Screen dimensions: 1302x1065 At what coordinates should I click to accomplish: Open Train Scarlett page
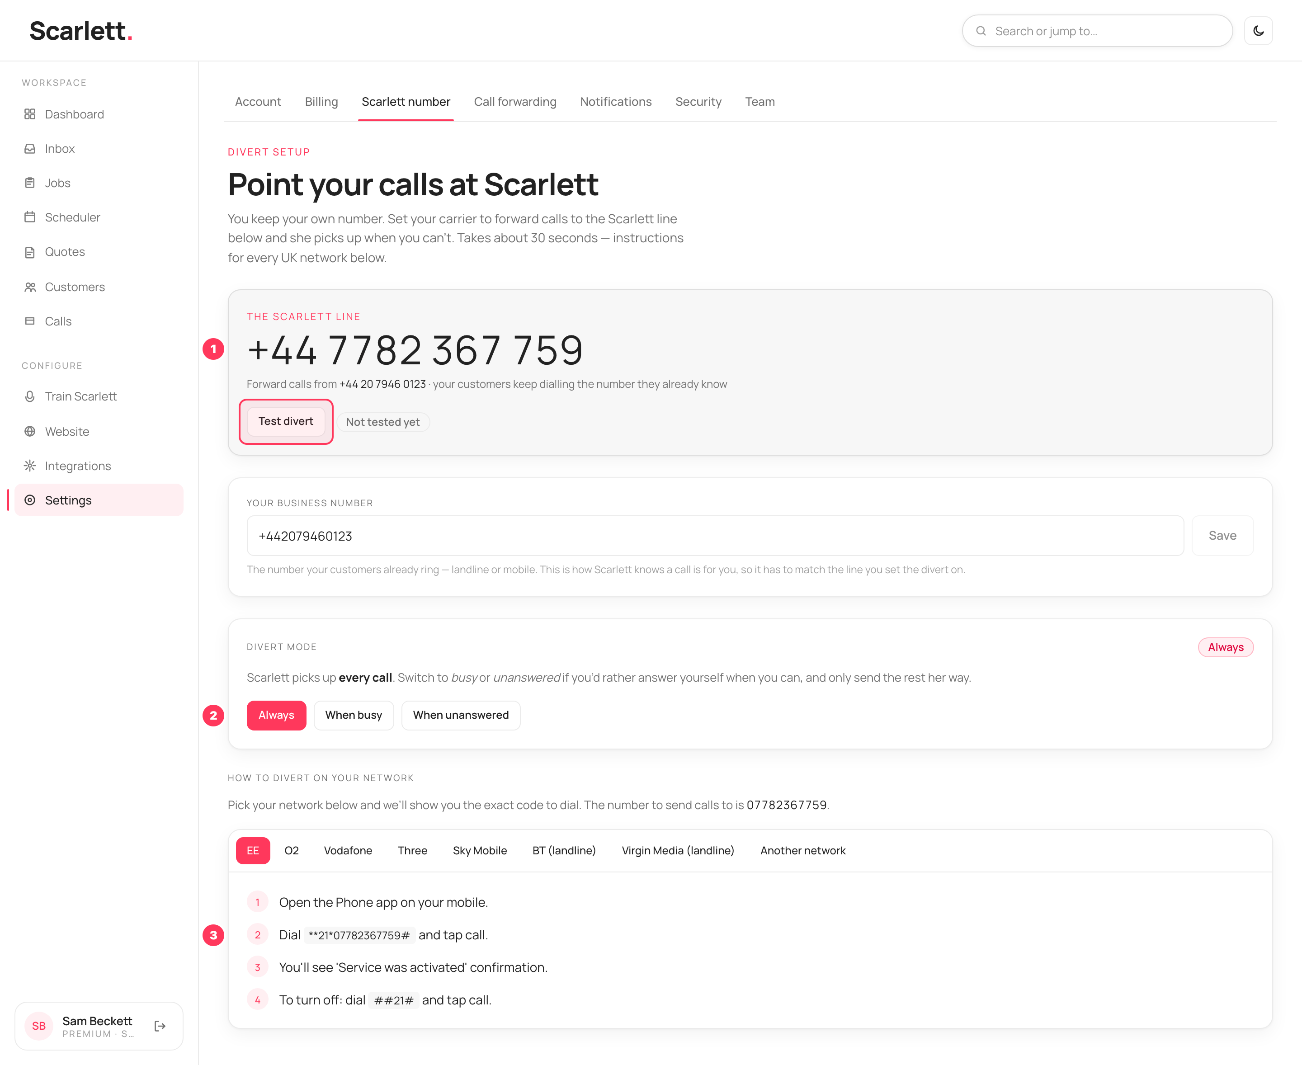(99, 396)
